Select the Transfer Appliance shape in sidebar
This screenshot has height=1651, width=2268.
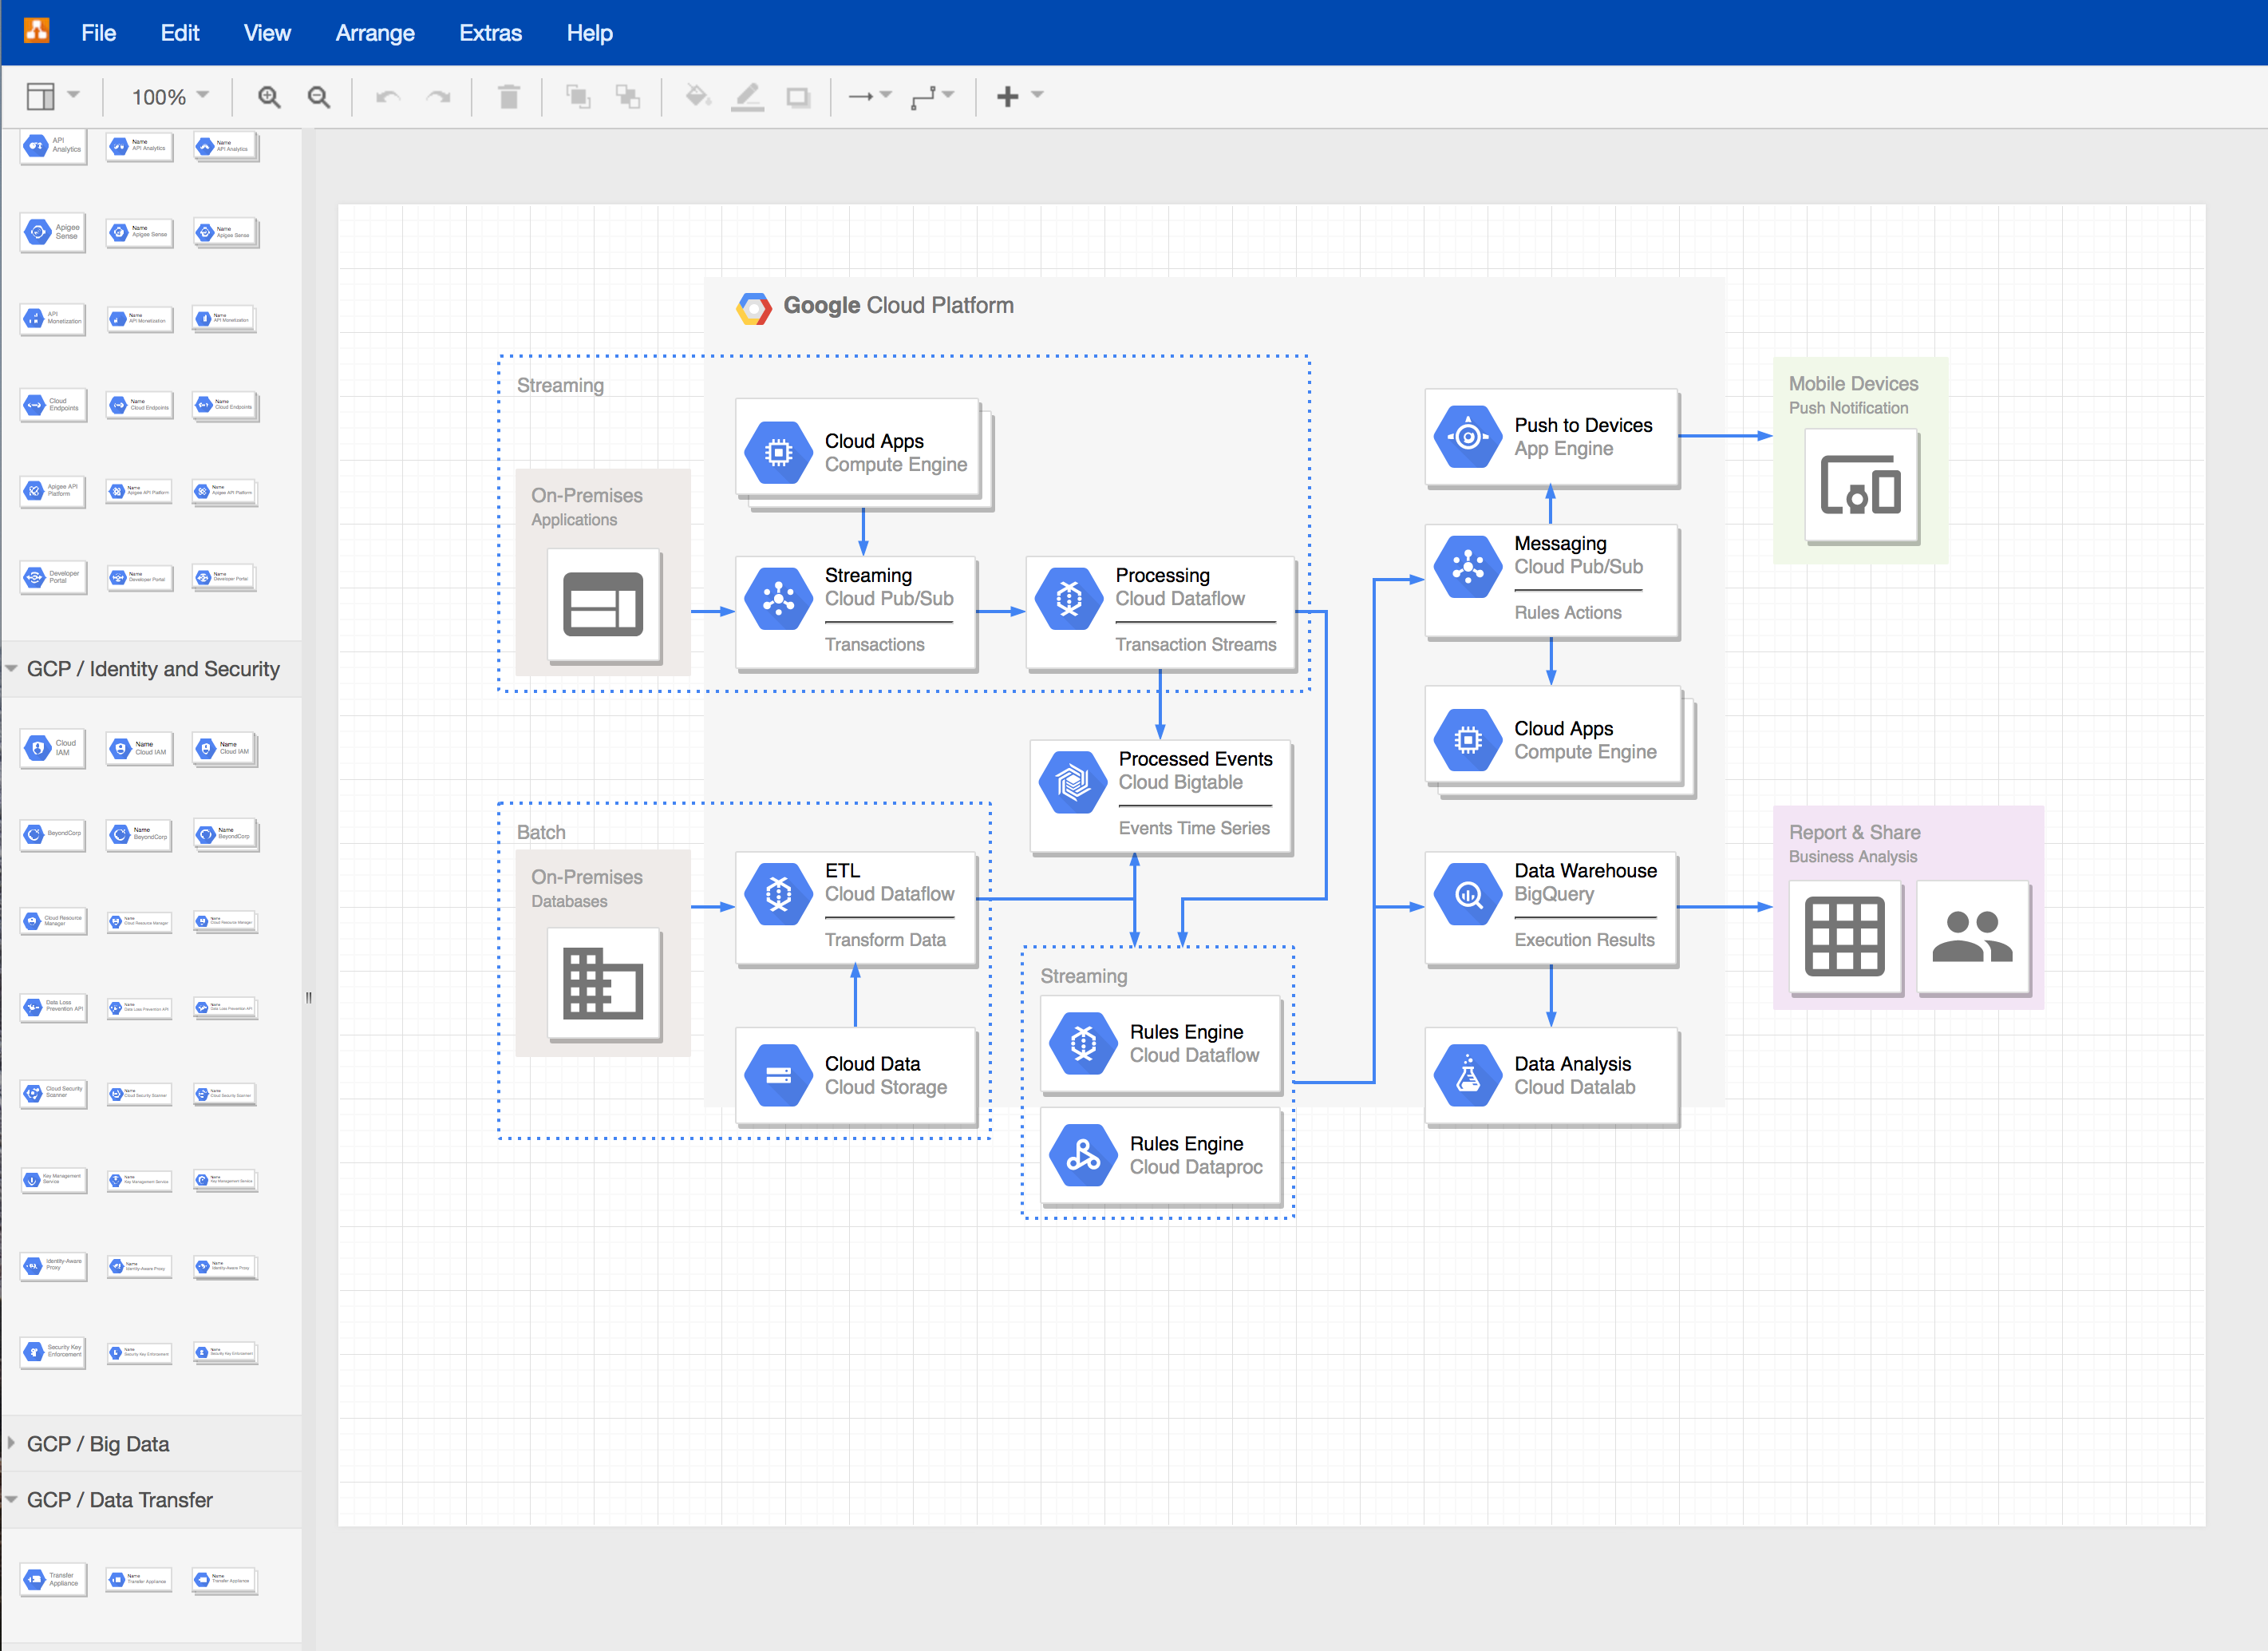53,1579
